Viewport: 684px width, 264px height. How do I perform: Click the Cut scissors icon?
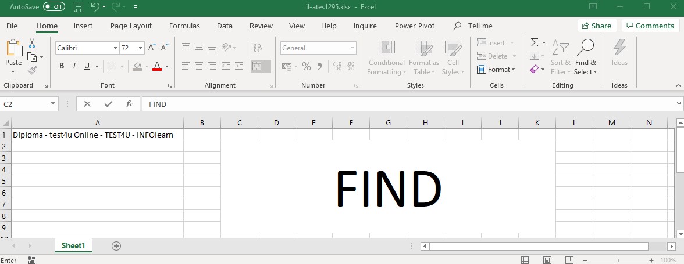[x=32, y=44]
